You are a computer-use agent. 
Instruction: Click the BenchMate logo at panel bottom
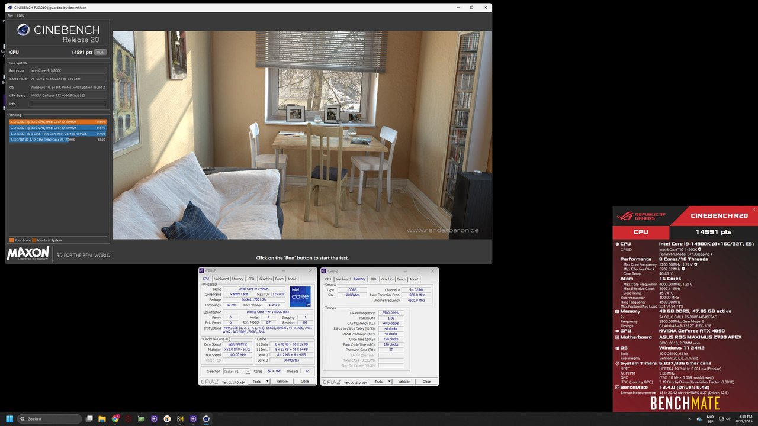pos(685,404)
